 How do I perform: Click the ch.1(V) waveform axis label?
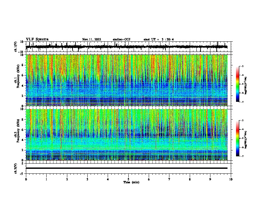(16, 47)
